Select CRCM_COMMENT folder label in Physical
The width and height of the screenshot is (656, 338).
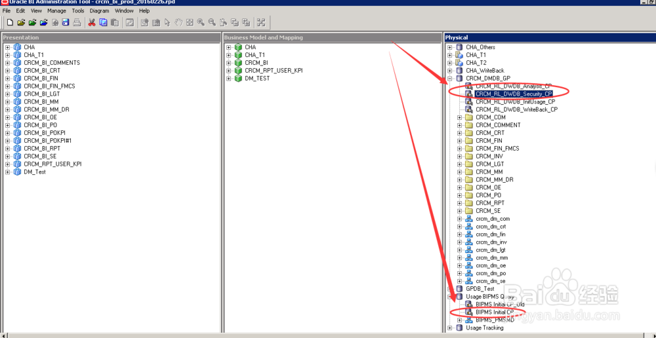click(498, 125)
